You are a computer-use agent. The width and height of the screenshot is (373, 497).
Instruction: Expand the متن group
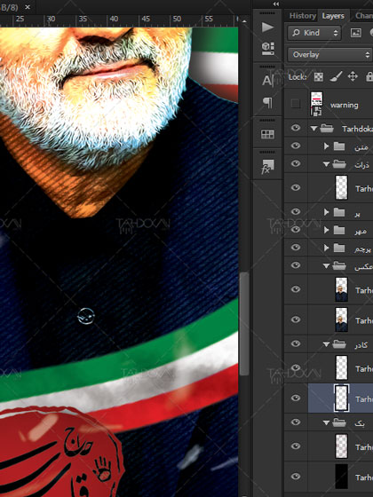point(327,146)
